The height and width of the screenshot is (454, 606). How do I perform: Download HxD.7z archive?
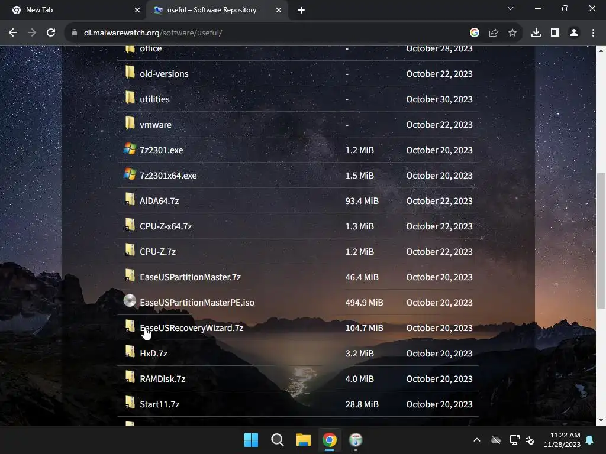153,354
